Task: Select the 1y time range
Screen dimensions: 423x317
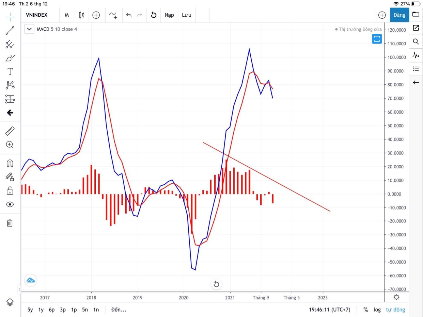Action: (x=41, y=310)
